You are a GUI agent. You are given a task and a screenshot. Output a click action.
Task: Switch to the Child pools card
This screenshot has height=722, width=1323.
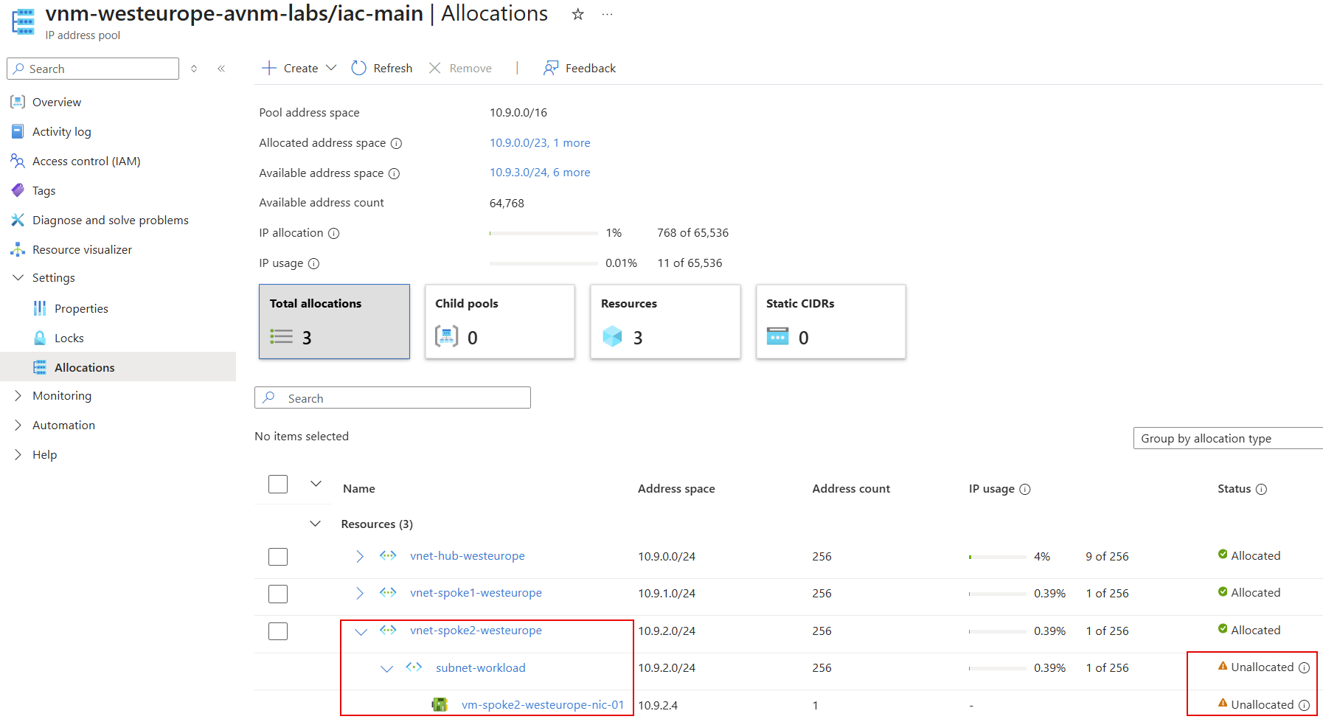coord(499,322)
